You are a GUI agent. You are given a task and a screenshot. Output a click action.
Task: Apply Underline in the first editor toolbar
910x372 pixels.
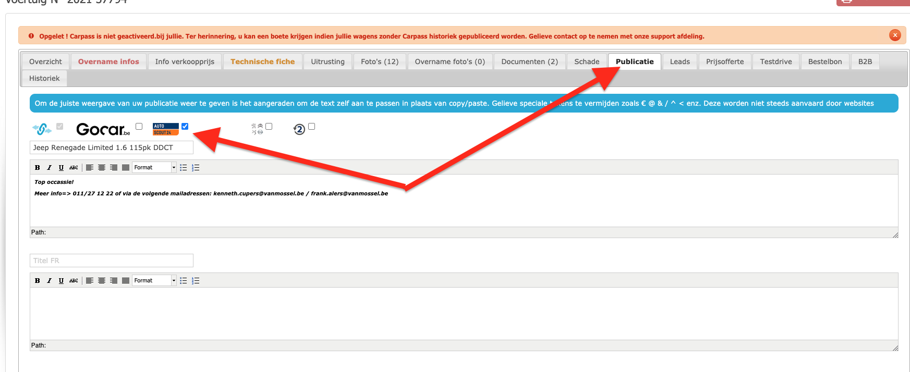click(61, 167)
